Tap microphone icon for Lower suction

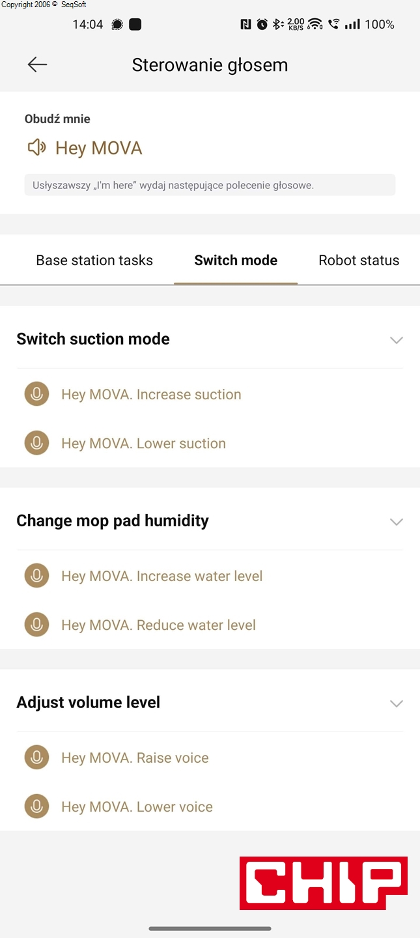click(36, 443)
